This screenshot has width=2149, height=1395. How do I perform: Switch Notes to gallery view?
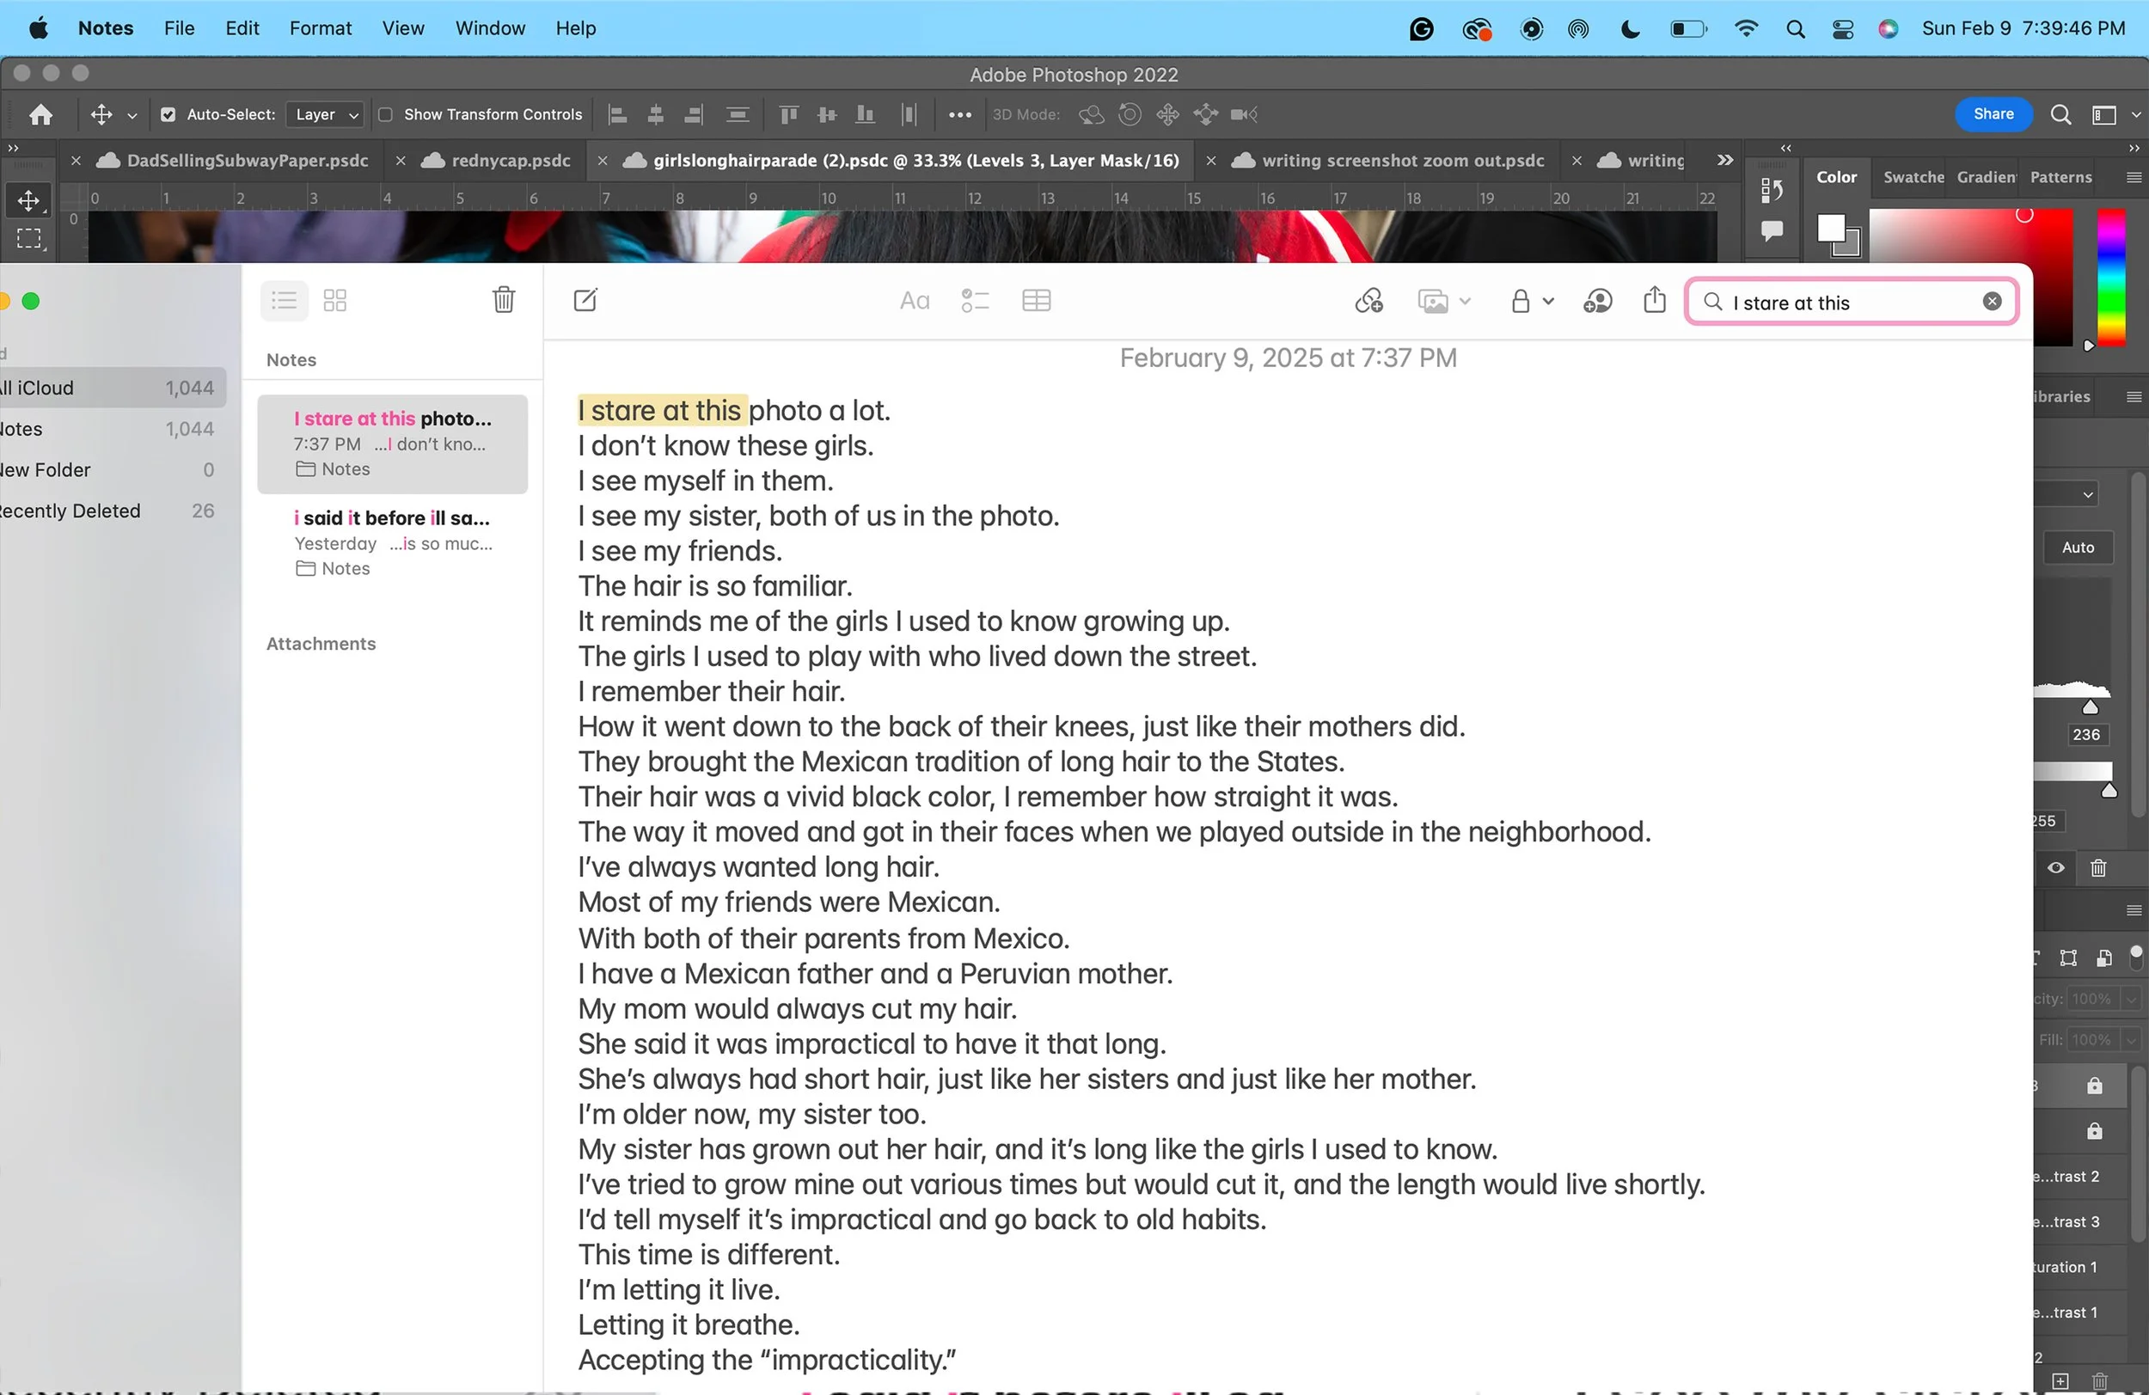(x=335, y=301)
